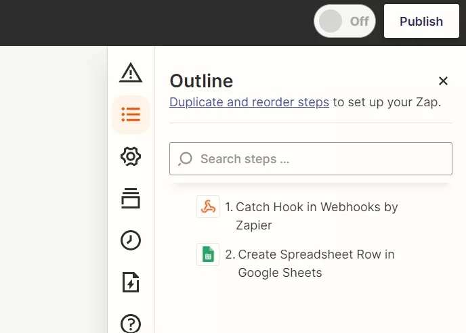Select step 1 Catch Hook in Webhooks
This screenshot has width=466, height=333.
311,216
